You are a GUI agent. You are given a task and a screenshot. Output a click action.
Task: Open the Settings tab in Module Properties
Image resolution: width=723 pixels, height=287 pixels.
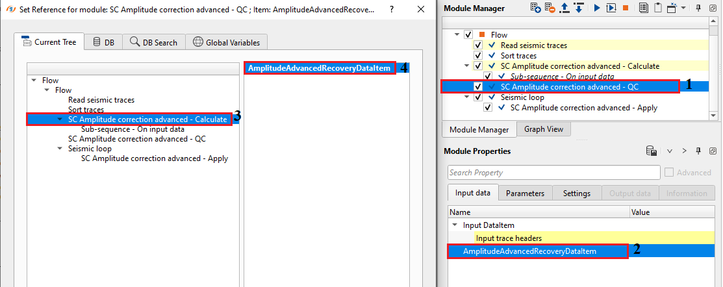577,193
